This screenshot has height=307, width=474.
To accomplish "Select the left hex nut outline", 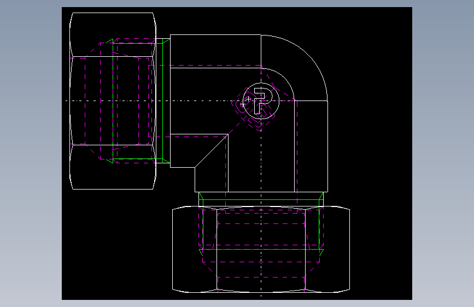I will [x=113, y=101].
